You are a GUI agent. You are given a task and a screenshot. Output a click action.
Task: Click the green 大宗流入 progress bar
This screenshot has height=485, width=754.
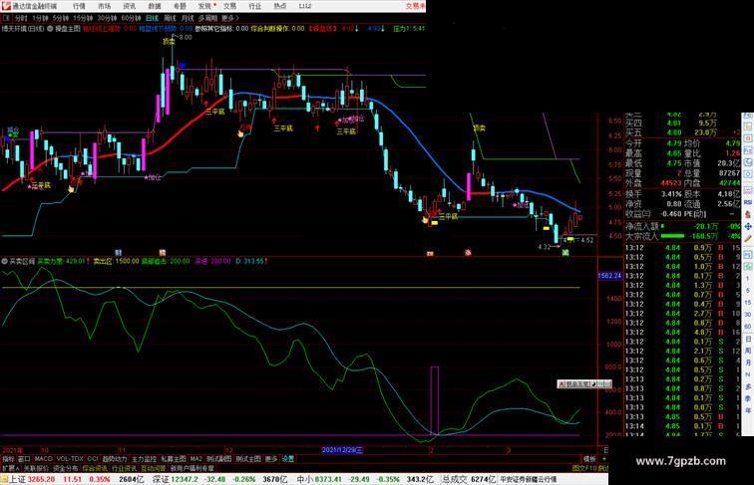(673, 236)
